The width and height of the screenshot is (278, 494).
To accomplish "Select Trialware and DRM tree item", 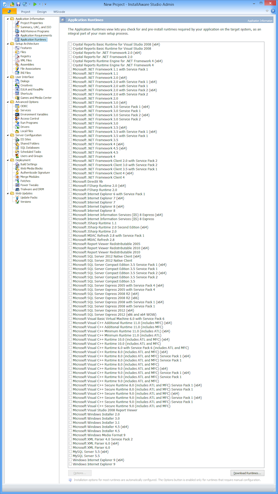I will pyautogui.click(x=32, y=190).
